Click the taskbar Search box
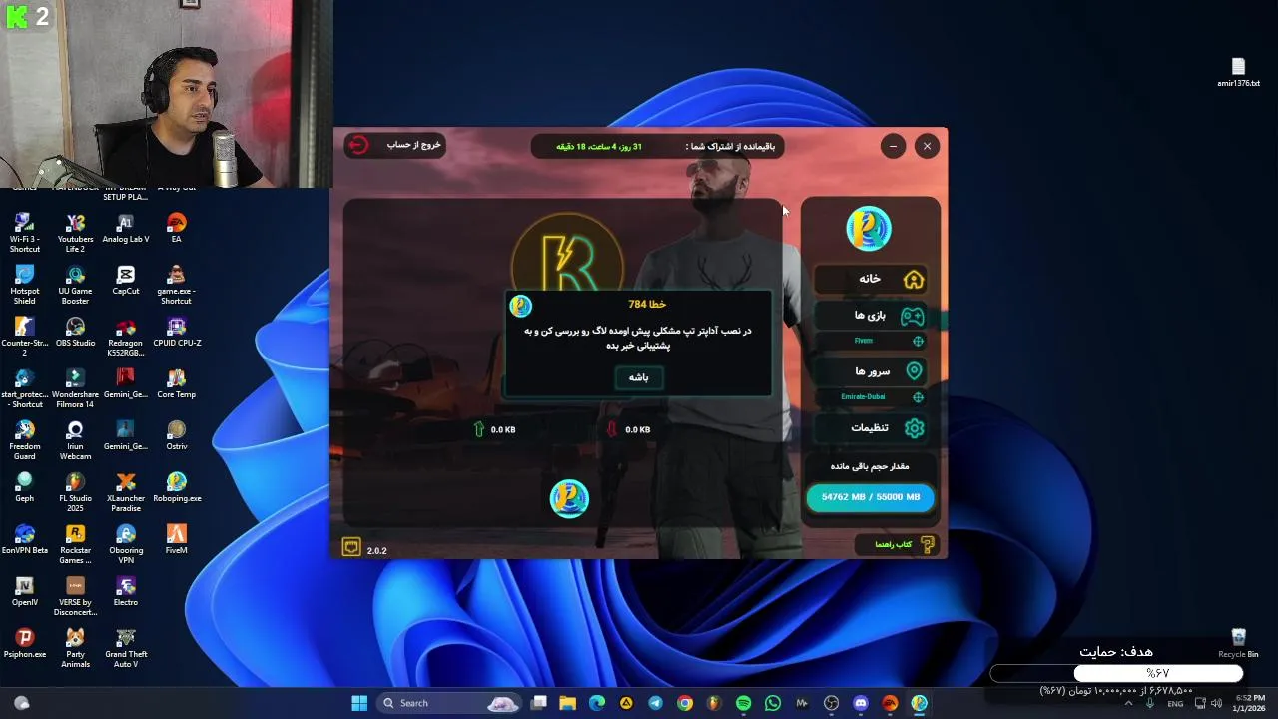Image resolution: width=1278 pixels, height=719 pixels. [x=450, y=703]
